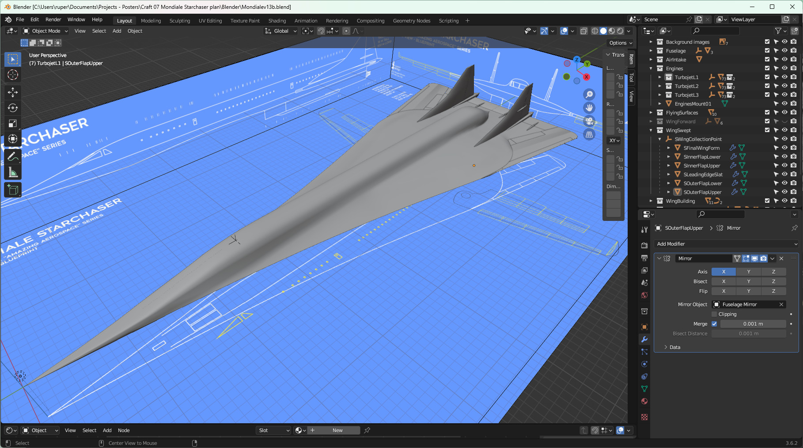Click the Merge distance 0.001 m field

coord(753,324)
